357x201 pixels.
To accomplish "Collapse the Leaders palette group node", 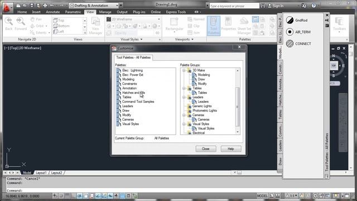I will pos(184,97).
